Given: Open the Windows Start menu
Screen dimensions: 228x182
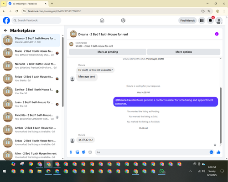Looking at the screenshot, I should coord(4,171).
